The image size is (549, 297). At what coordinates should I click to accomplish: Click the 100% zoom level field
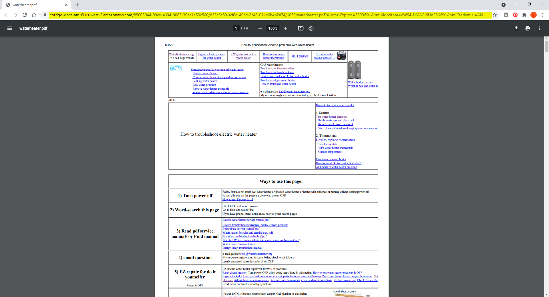(273, 28)
